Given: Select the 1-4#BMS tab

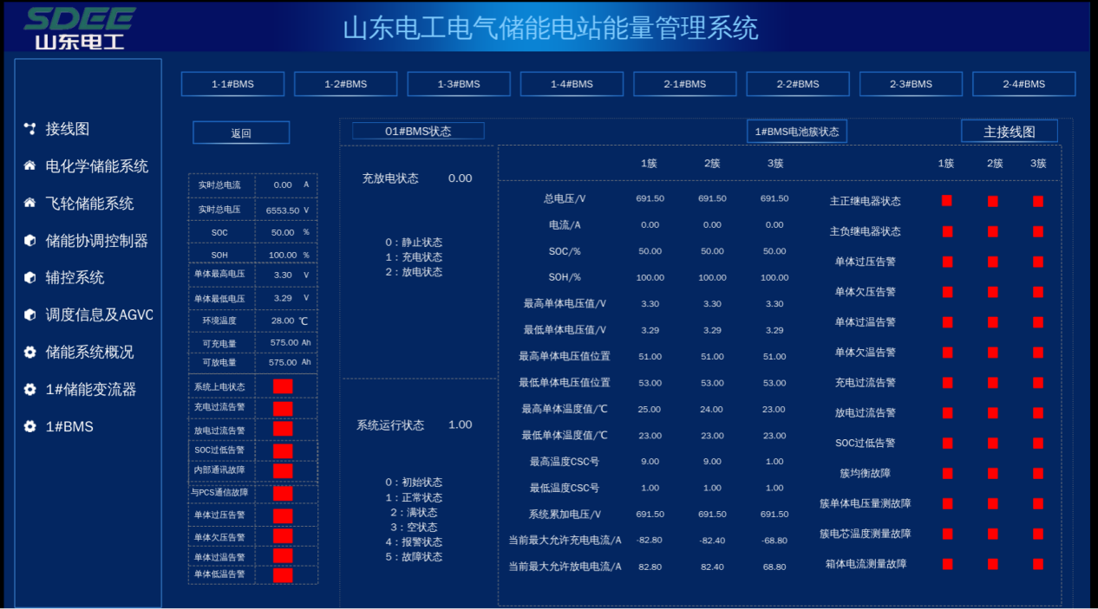Looking at the screenshot, I should click(x=572, y=84).
